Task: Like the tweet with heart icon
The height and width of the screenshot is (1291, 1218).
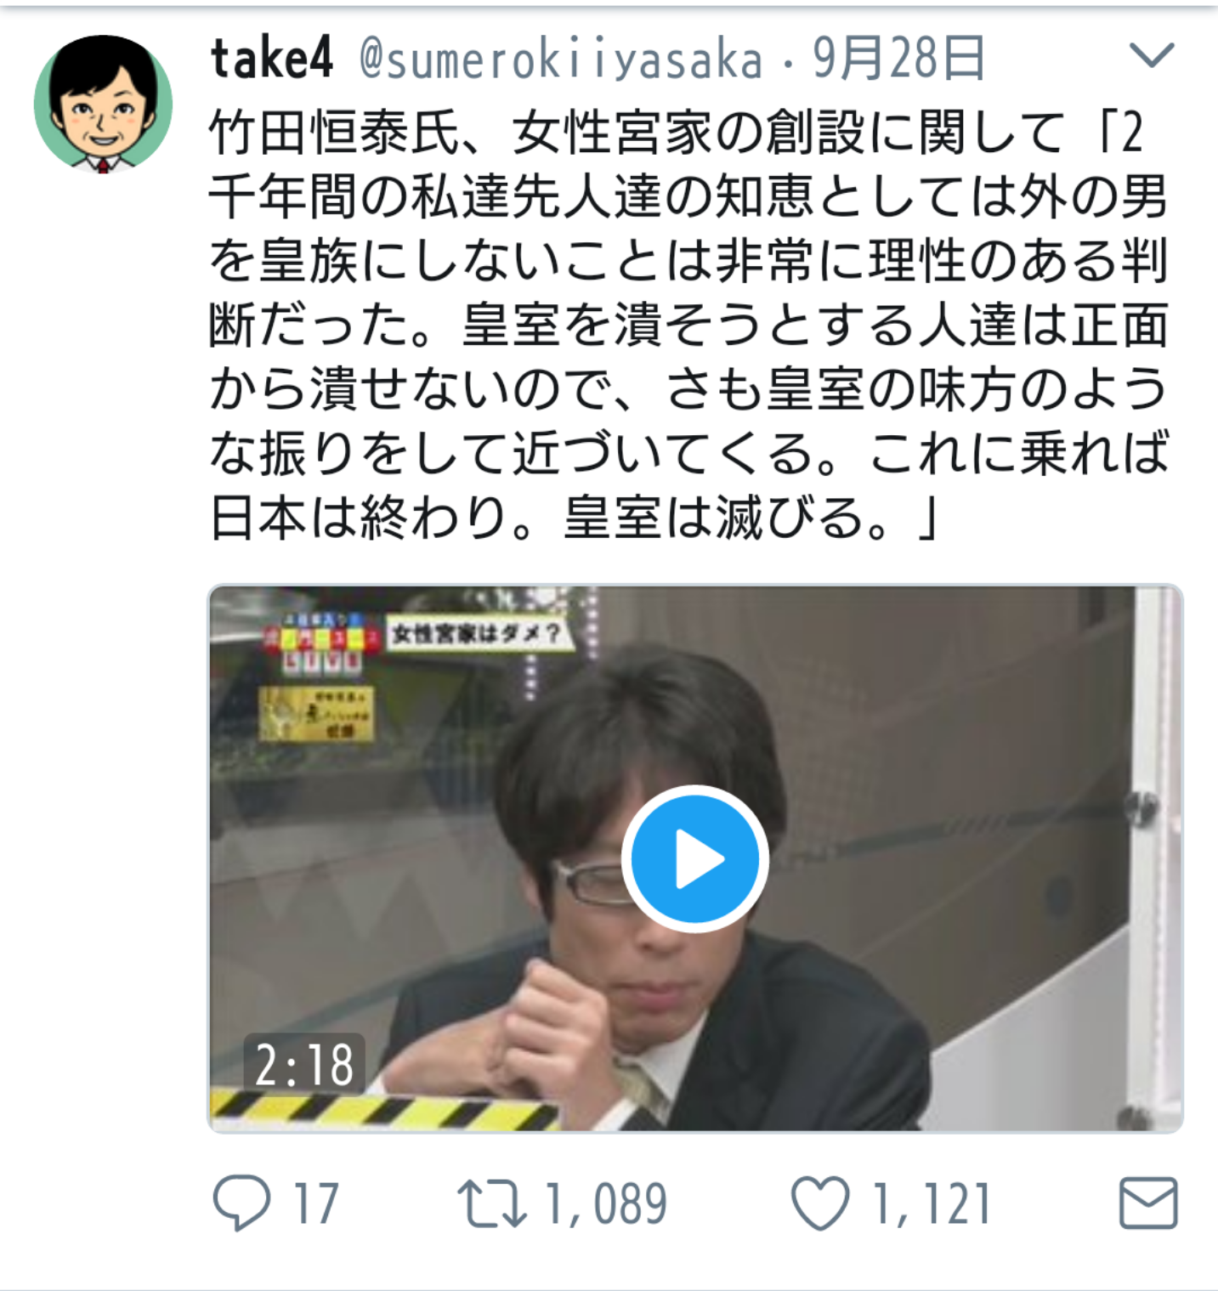Action: (820, 1203)
